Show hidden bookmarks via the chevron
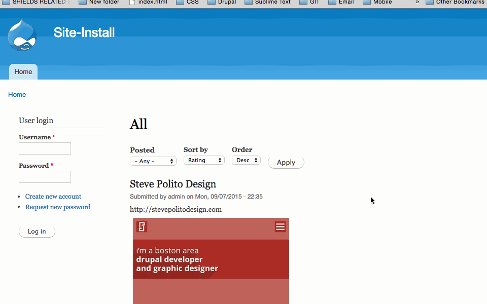This screenshot has height=304, width=487. pyautogui.click(x=417, y=2)
